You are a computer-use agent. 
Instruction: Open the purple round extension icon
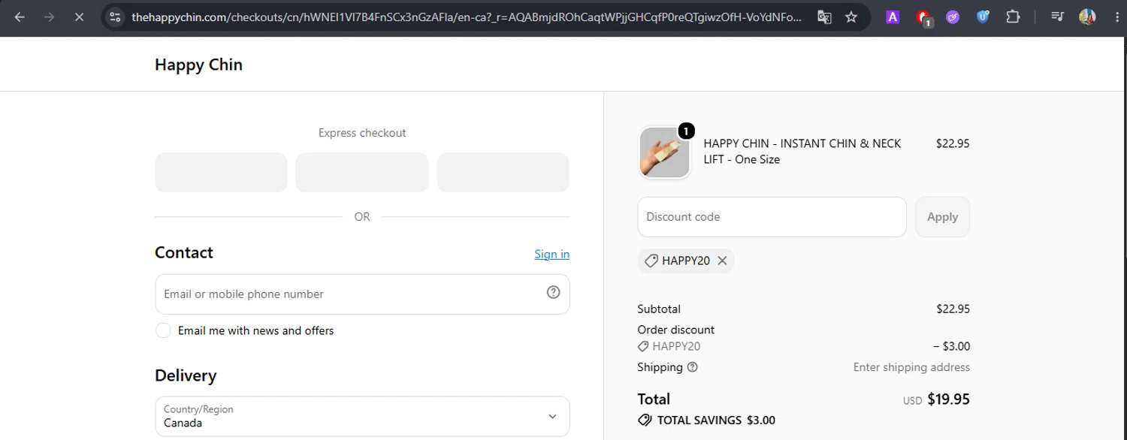click(x=953, y=17)
